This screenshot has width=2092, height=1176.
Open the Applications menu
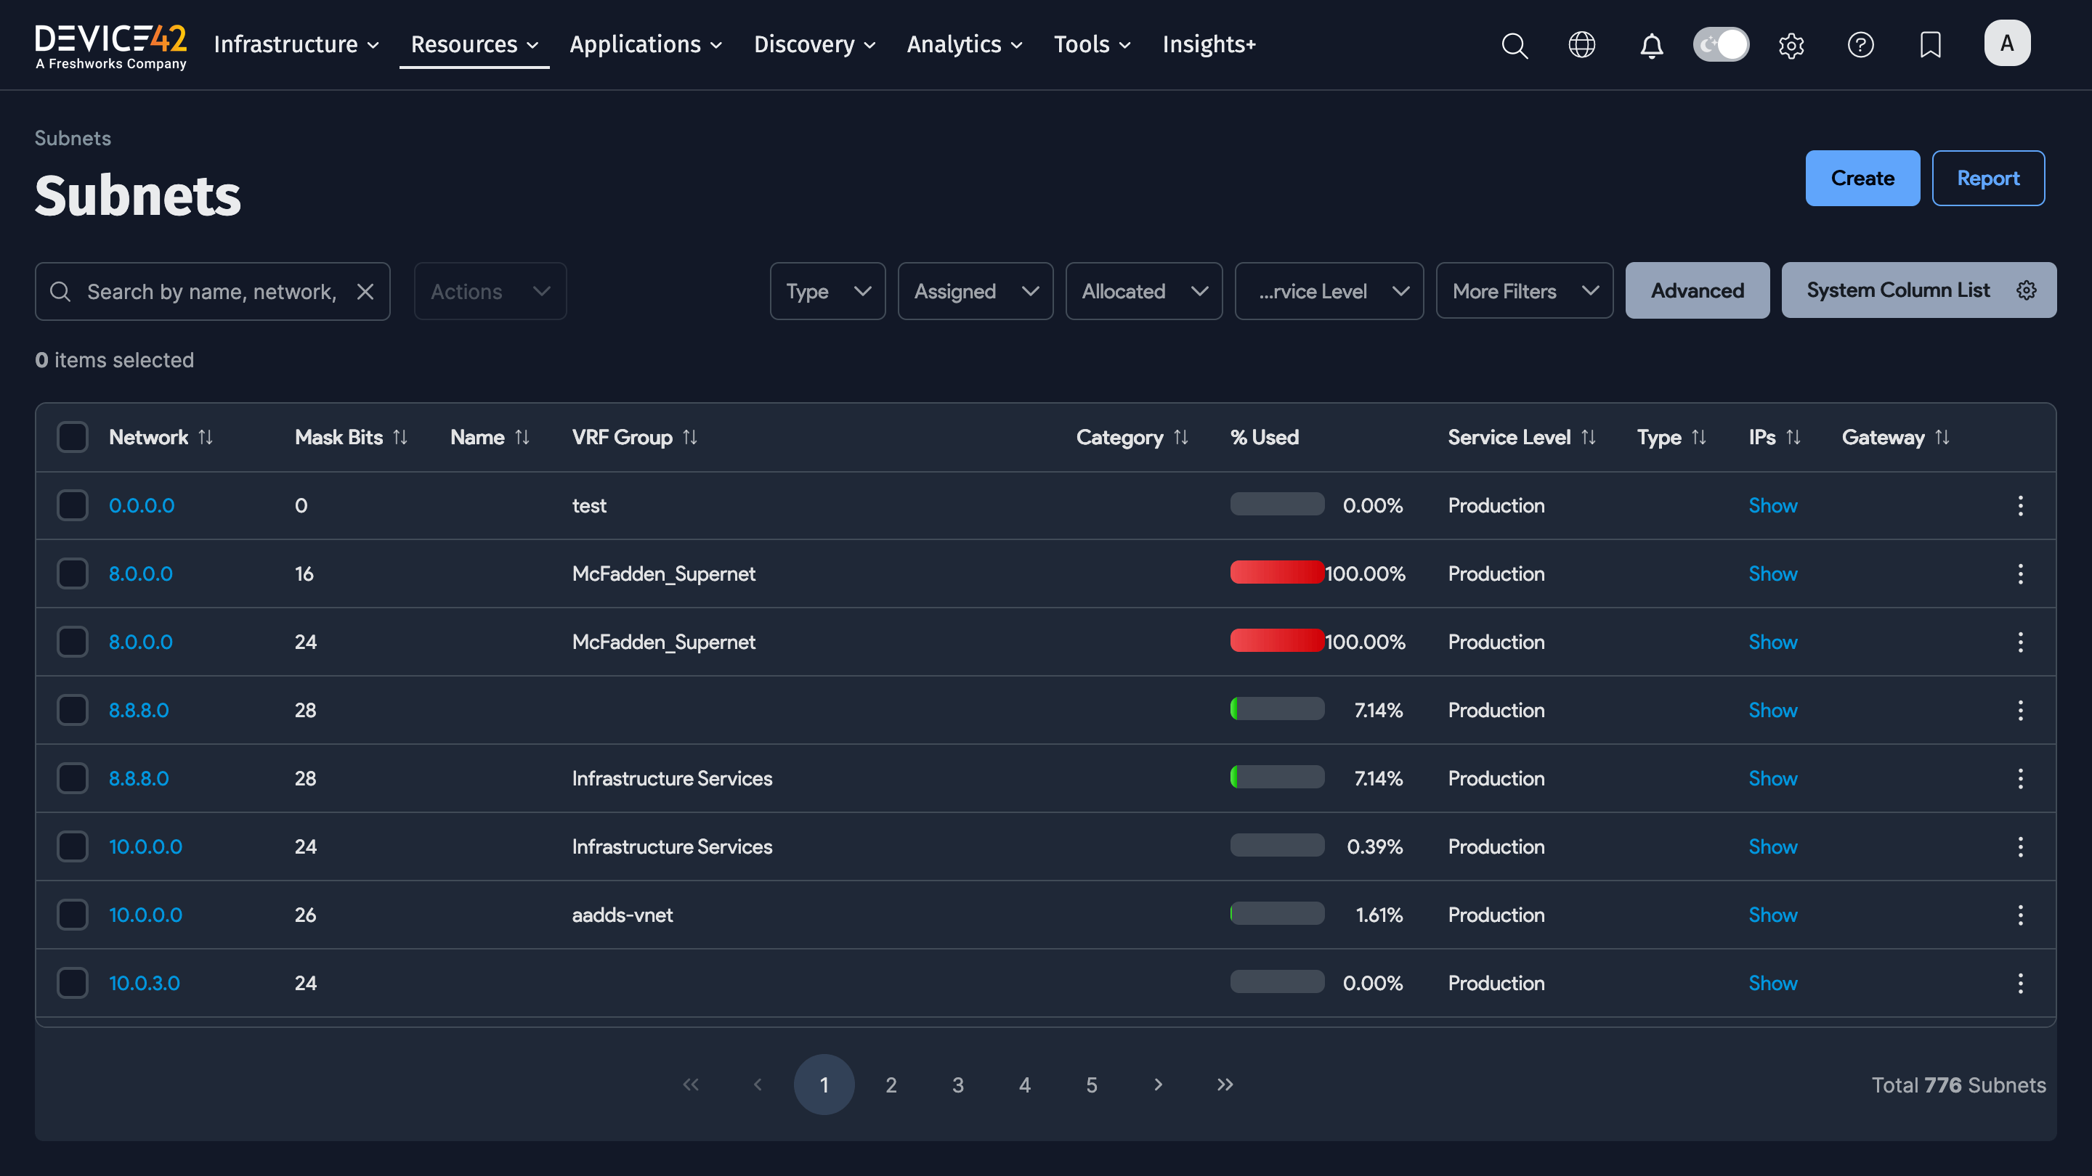646,44
